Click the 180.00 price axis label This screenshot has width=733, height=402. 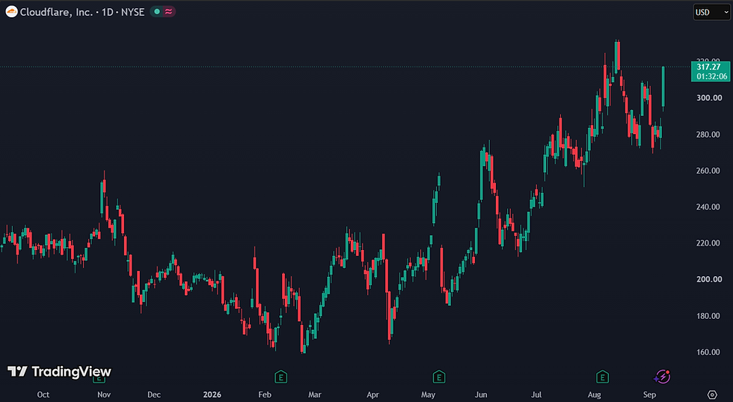pyautogui.click(x=708, y=316)
